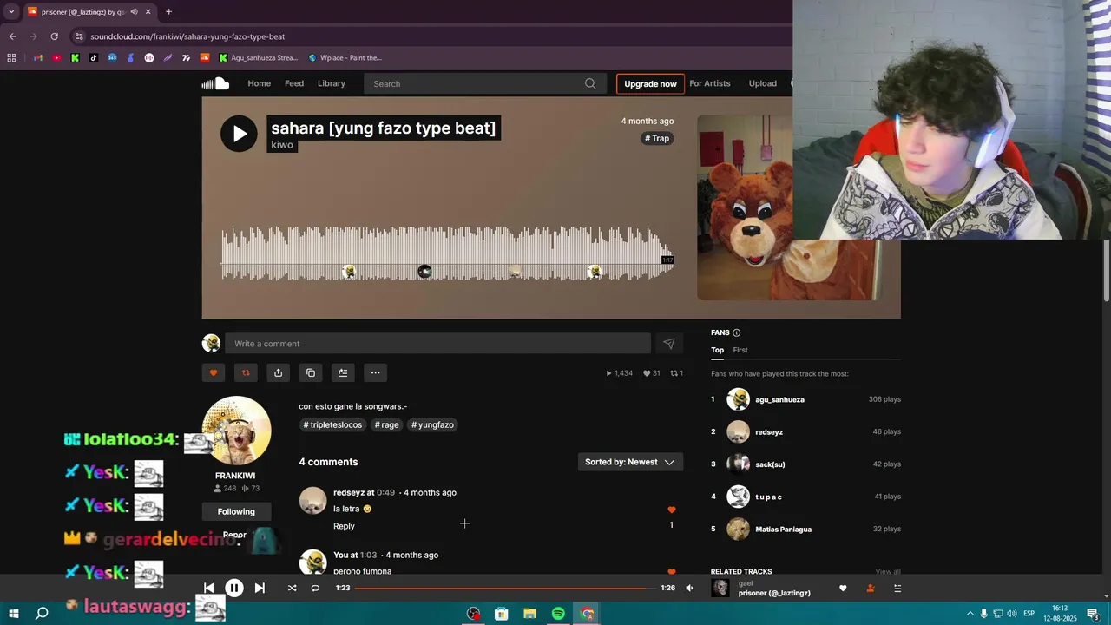
Task: Go back with the browser back arrow
Action: (x=12, y=36)
